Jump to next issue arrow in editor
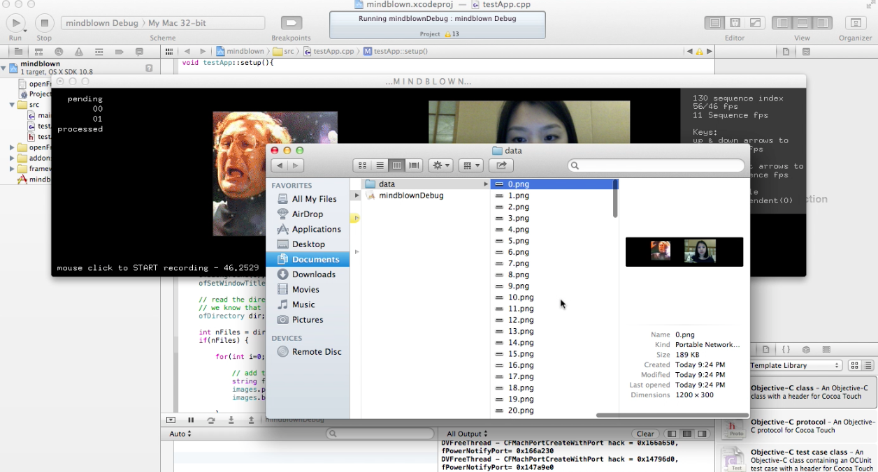The width and height of the screenshot is (878, 472). (710, 52)
